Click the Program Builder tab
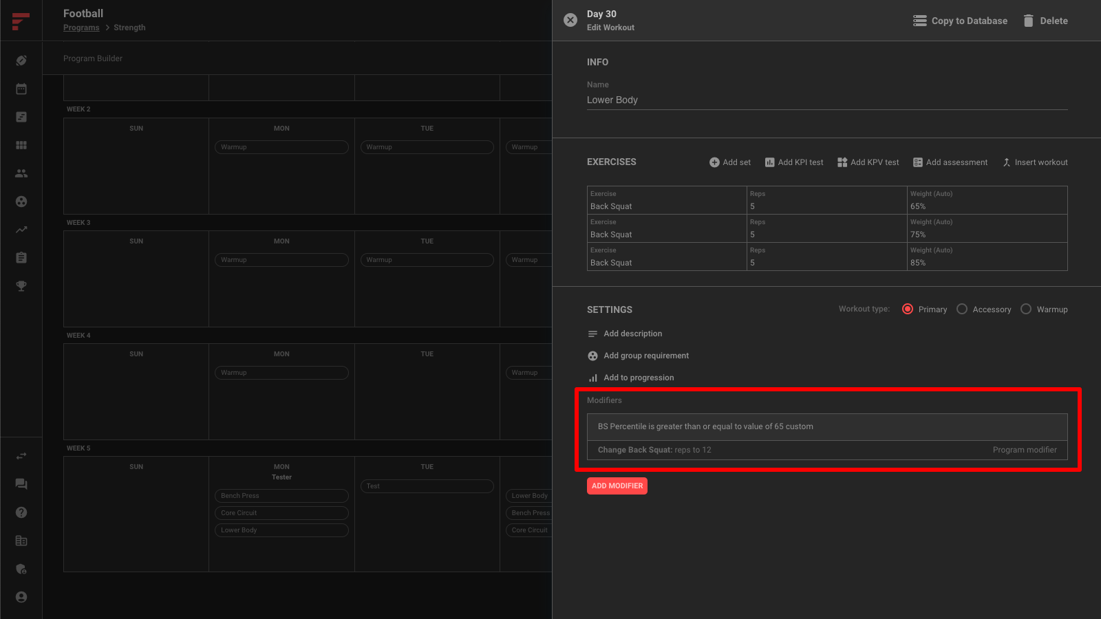Image resolution: width=1101 pixels, height=619 pixels. pos(93,58)
